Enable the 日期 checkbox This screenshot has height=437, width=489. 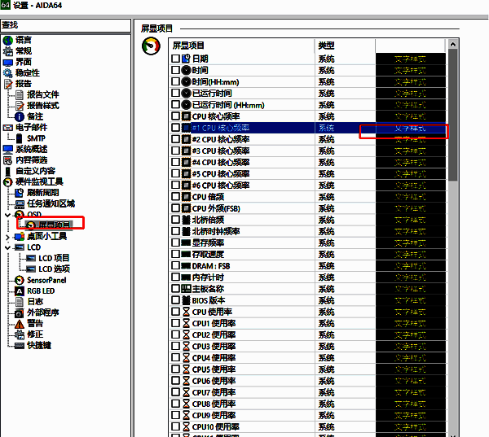click(176, 59)
